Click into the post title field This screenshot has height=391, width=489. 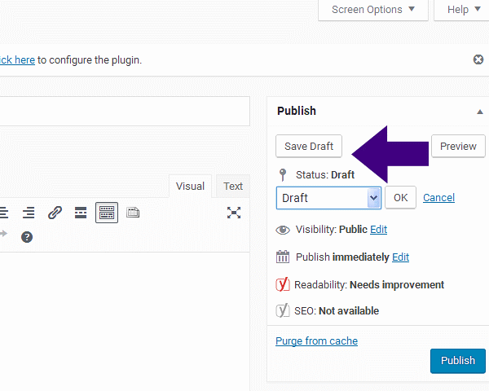(122, 112)
